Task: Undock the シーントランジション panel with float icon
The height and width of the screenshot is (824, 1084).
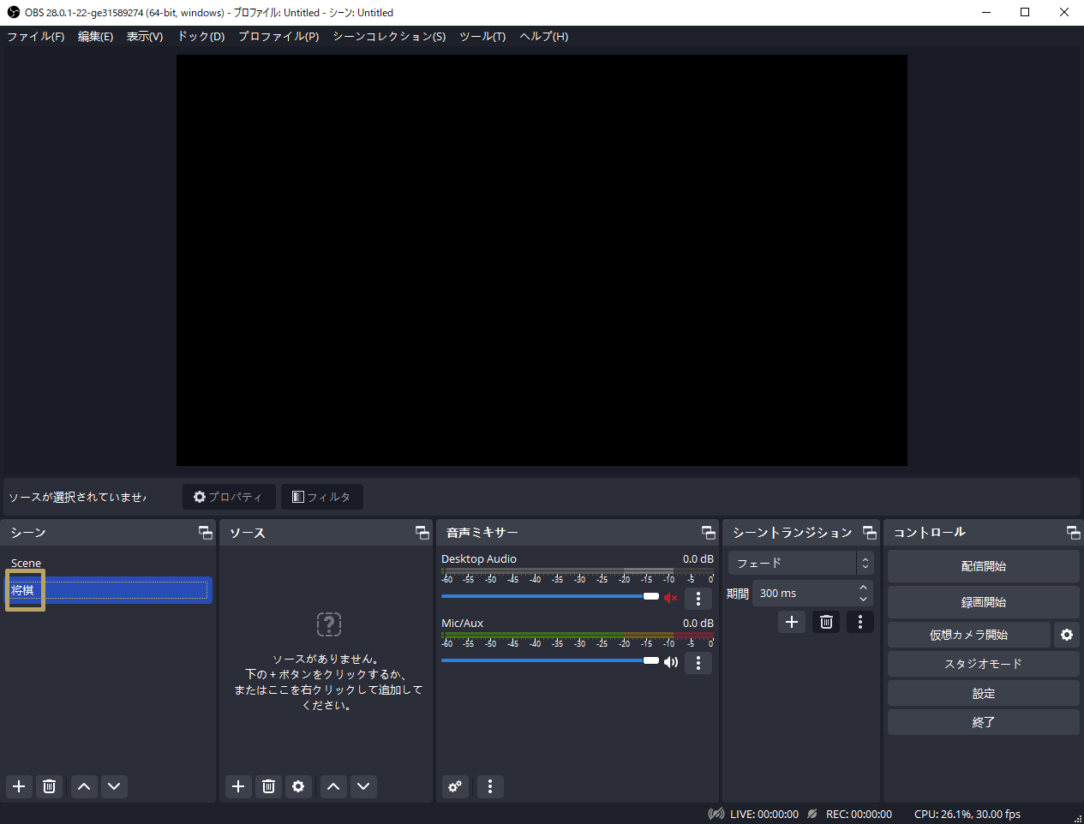Action: [870, 533]
